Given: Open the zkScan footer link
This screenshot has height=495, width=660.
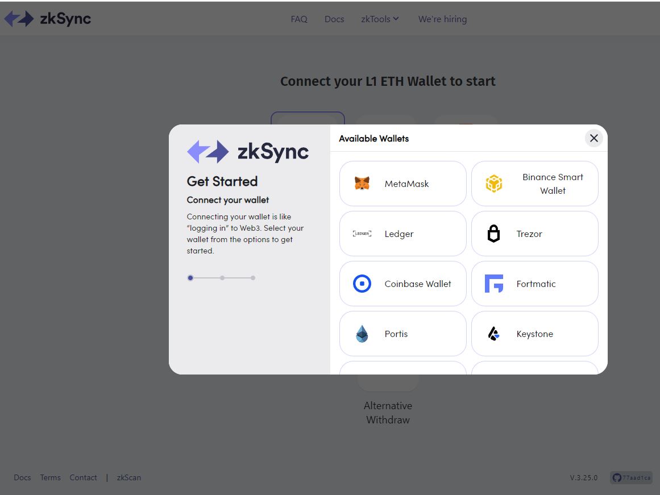Looking at the screenshot, I should [x=129, y=477].
